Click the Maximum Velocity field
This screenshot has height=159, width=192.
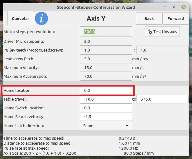[x=106, y=67]
